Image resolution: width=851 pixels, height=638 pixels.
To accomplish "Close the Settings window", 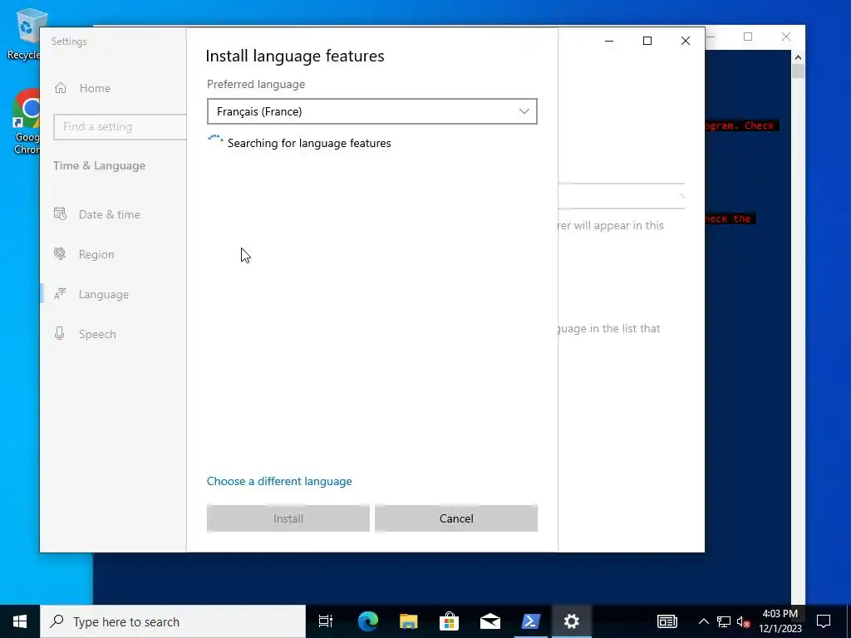I will click(686, 41).
